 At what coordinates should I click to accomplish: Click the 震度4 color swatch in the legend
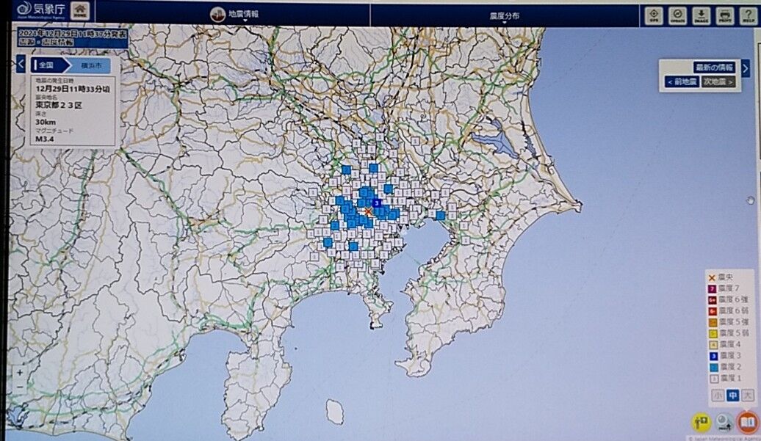[713, 345]
